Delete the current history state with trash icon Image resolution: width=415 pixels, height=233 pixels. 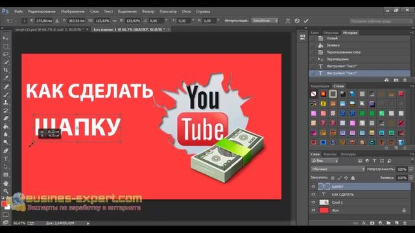click(x=405, y=80)
